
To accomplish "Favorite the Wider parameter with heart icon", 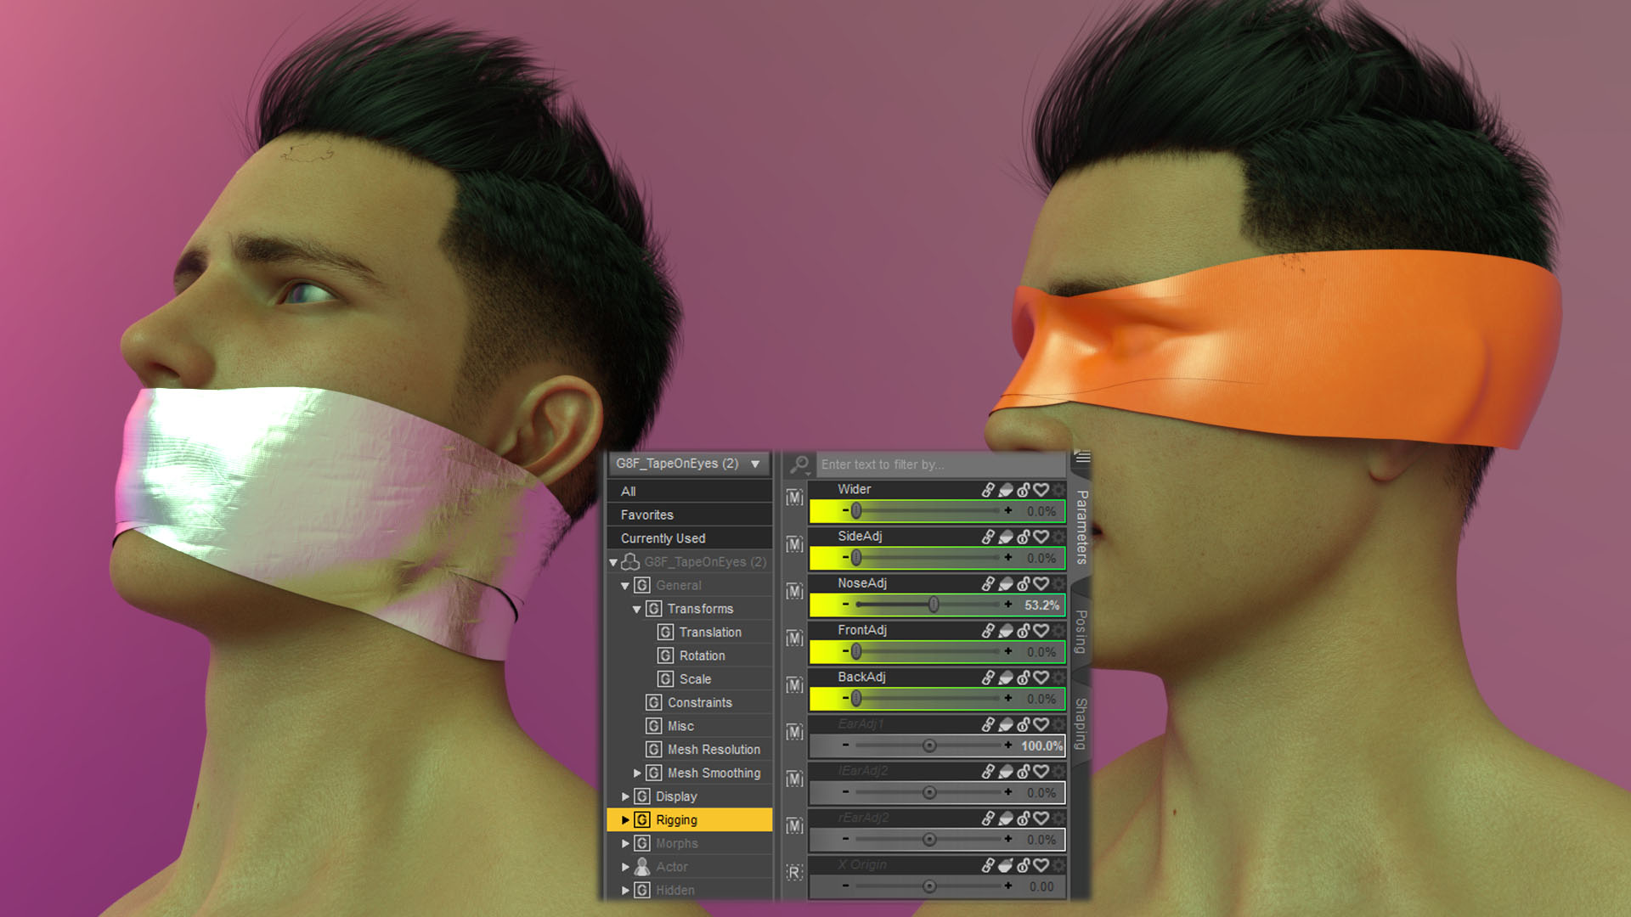I will (x=1041, y=490).
